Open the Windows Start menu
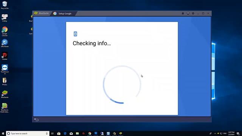This screenshot has width=242, height=136. pos(3,133)
